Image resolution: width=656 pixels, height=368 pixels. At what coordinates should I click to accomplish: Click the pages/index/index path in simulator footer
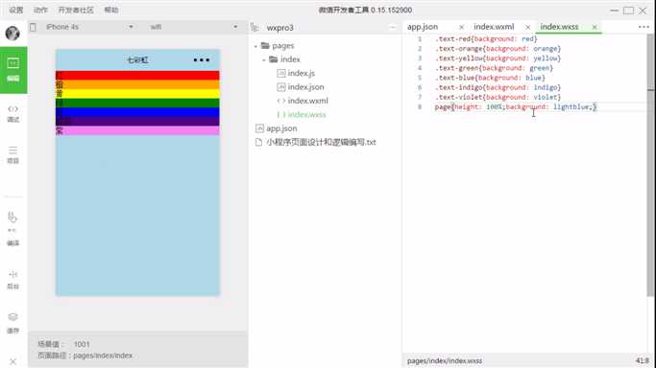pyautogui.click(x=103, y=356)
